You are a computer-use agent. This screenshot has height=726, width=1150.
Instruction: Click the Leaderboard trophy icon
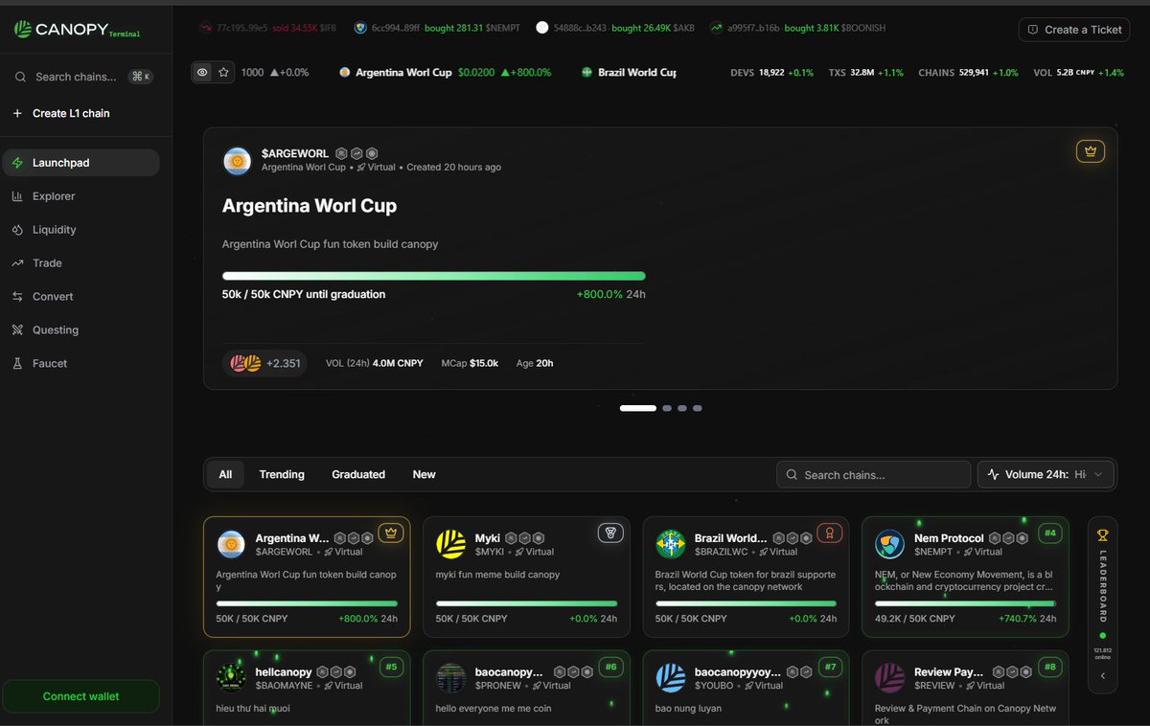tap(1102, 534)
